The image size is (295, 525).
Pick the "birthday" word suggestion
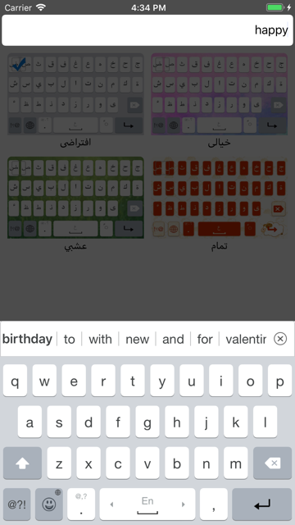coord(27,339)
